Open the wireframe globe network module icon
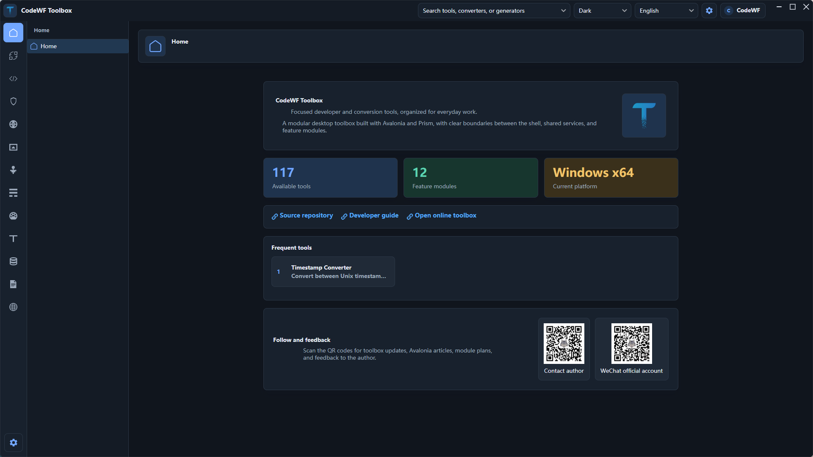This screenshot has height=457, width=813. pos(13,307)
